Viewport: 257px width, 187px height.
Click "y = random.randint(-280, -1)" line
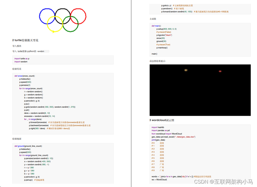pos(36,165)
